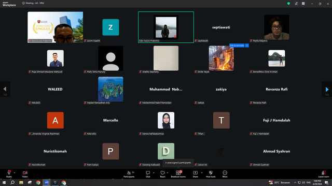Select Haykal Ramadhan island picture tile
The height and width of the screenshot is (186, 332).
tap(110, 89)
